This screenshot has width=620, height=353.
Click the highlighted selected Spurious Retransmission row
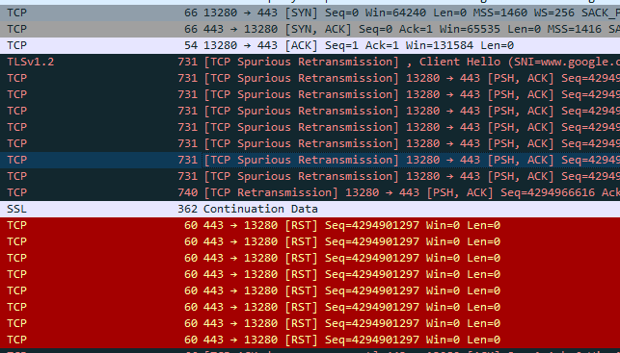[x=310, y=160]
